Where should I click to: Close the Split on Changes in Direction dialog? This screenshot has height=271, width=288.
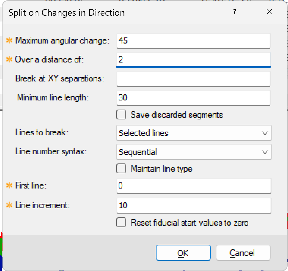pos(269,12)
